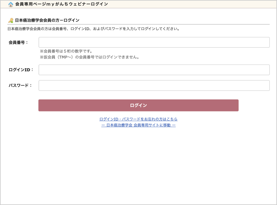Click the ログインID field label
Screen dimensions: 277x205
[21, 70]
